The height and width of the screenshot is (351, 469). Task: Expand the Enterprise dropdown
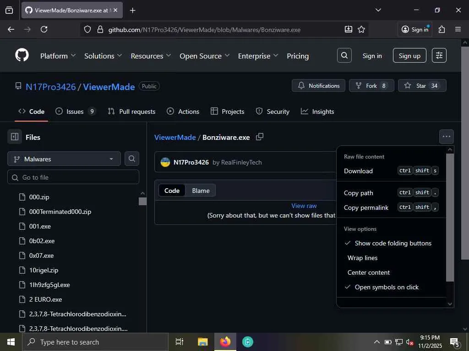point(258,56)
